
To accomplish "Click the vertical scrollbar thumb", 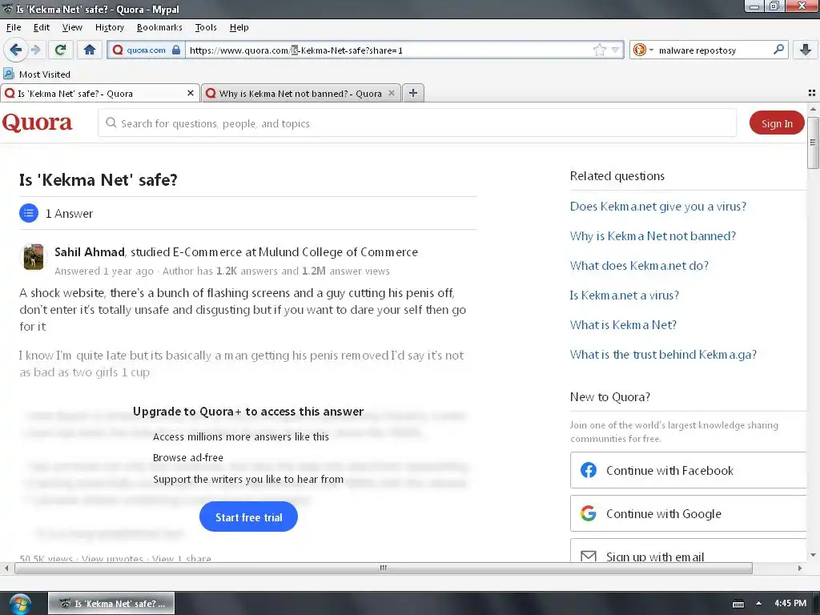I will (812, 143).
